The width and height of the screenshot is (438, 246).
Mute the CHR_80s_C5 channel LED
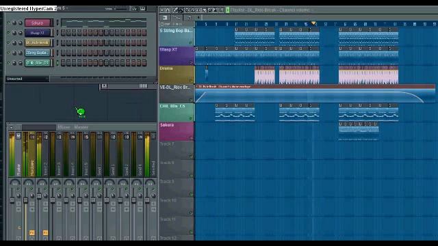pos(8,63)
